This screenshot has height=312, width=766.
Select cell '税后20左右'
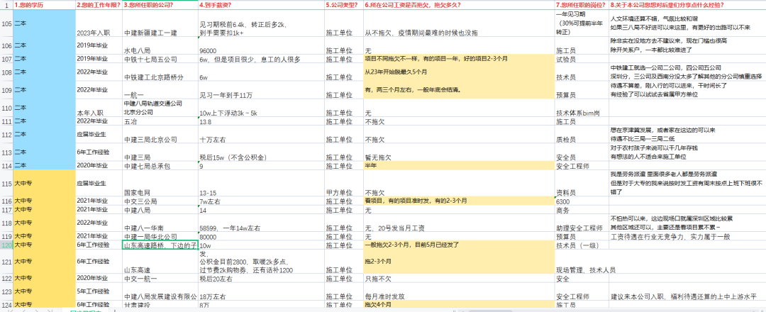pyautogui.click(x=261, y=279)
